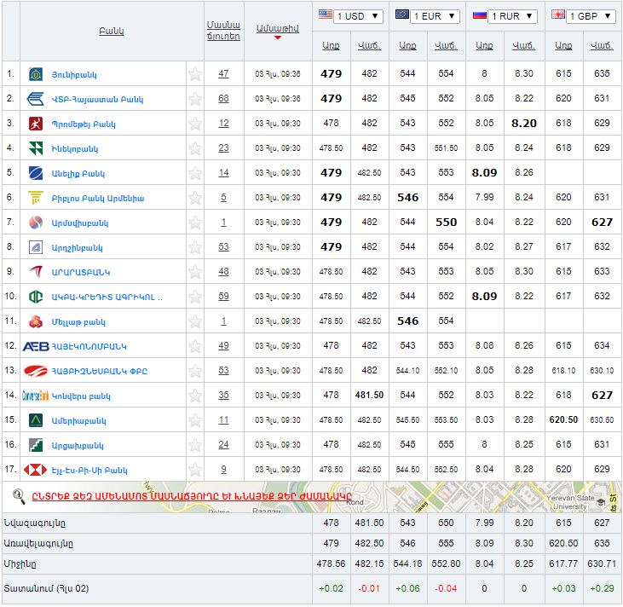The width and height of the screenshot is (623, 607).
Task: Sort by the Ամսաթիվ date column header
Action: pos(277,29)
